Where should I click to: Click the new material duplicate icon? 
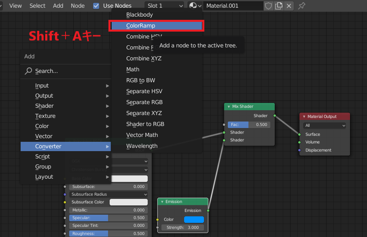(x=279, y=6)
